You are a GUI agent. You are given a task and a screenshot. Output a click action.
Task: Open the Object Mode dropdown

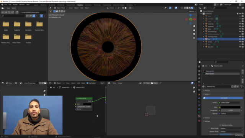(x=60, y=8)
